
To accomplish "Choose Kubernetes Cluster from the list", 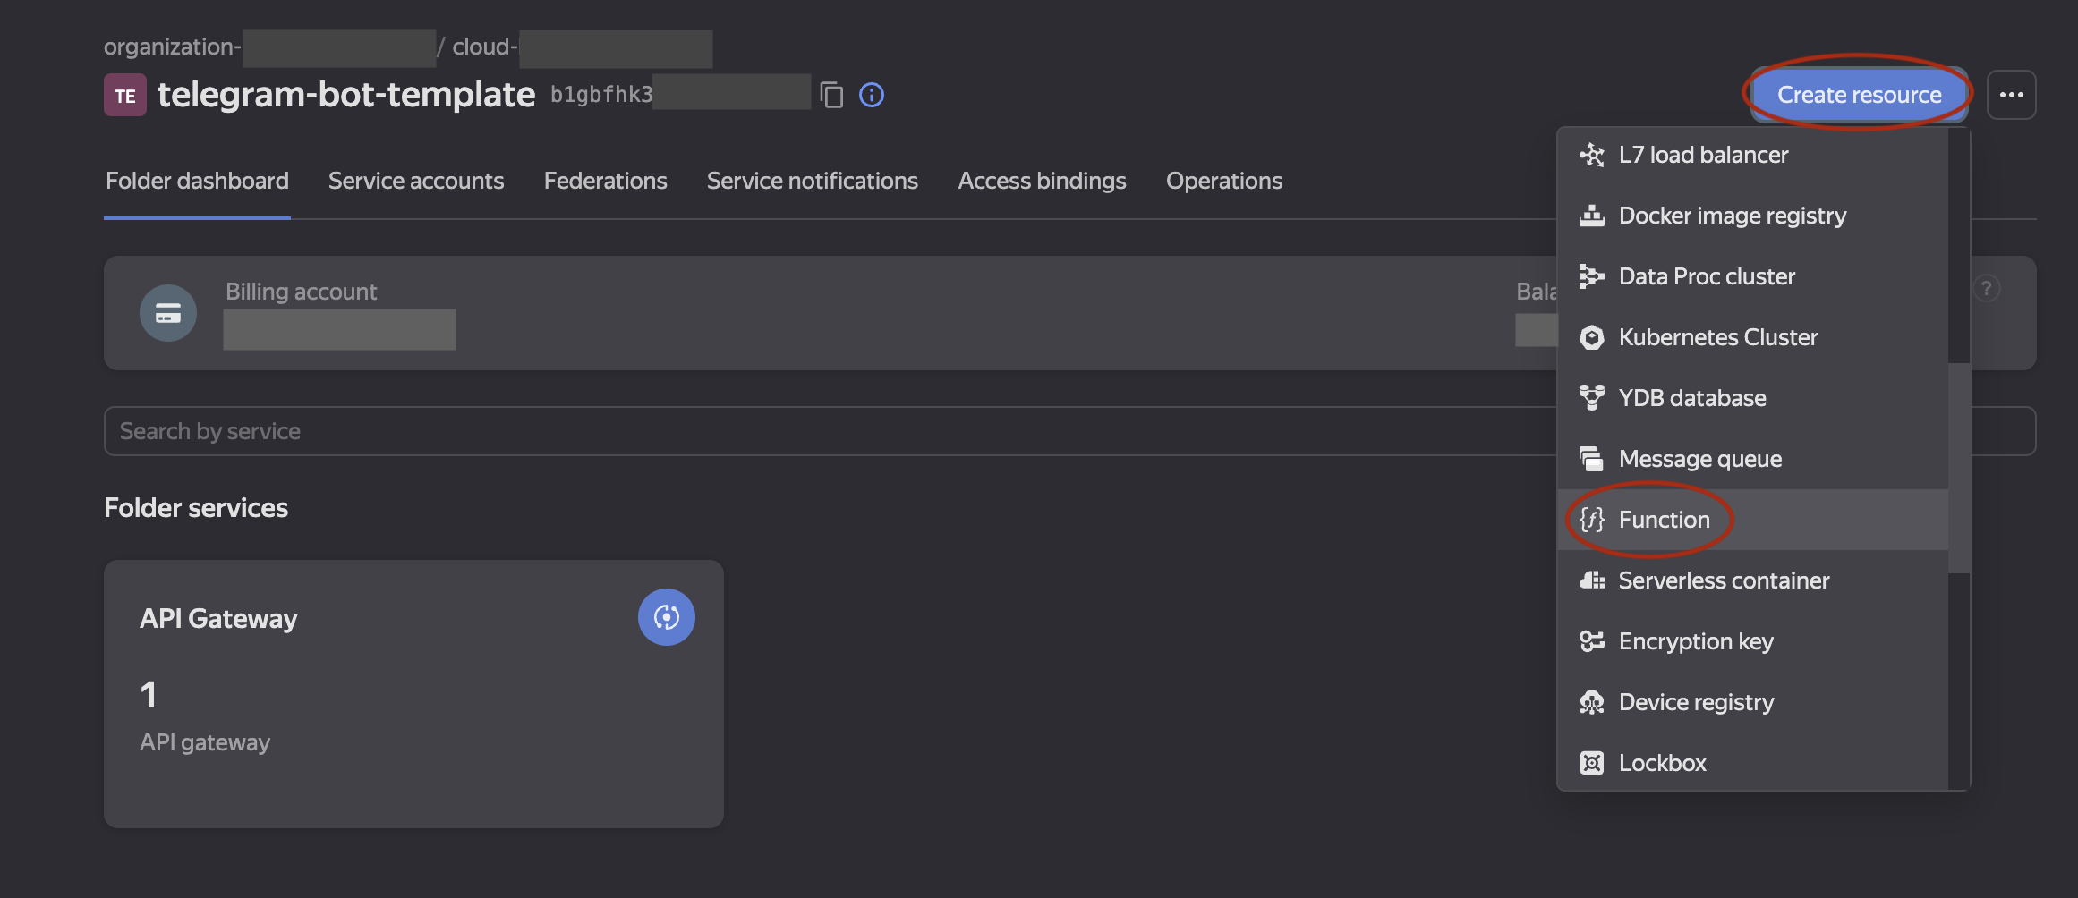I will coord(1753,337).
